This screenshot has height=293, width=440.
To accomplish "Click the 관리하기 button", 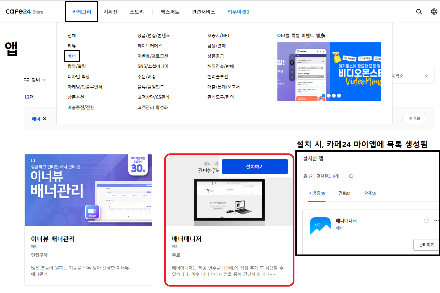I will point(426,245).
